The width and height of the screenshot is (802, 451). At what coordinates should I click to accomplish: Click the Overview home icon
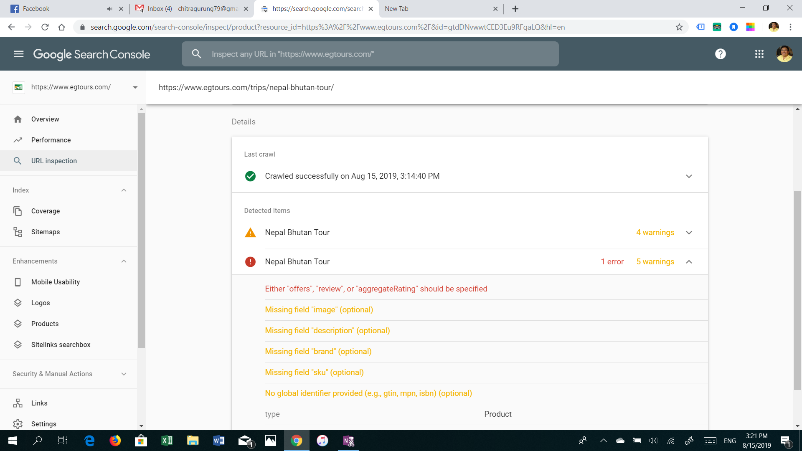(18, 119)
